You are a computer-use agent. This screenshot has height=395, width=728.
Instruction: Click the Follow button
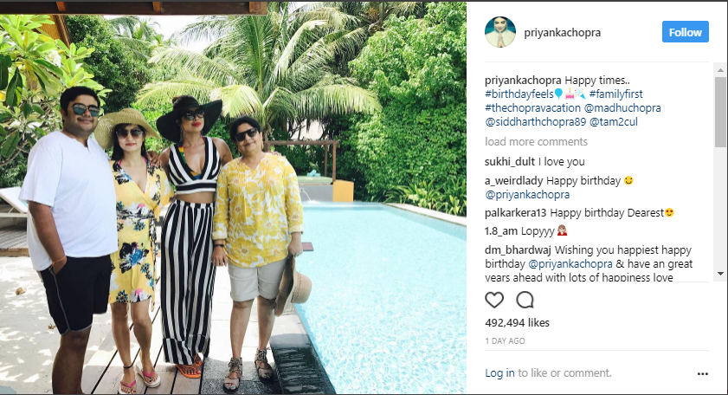click(686, 32)
